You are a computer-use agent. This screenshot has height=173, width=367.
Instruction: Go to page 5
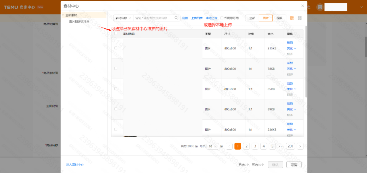pos(272,146)
